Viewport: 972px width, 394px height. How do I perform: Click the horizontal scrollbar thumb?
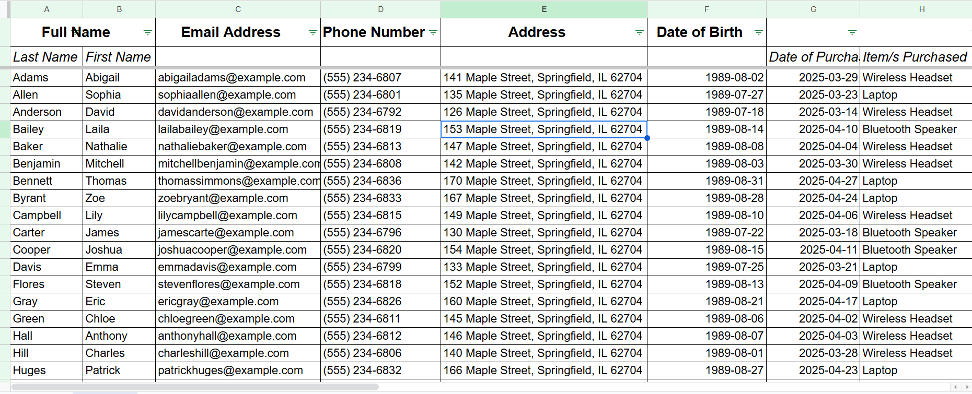click(194, 387)
